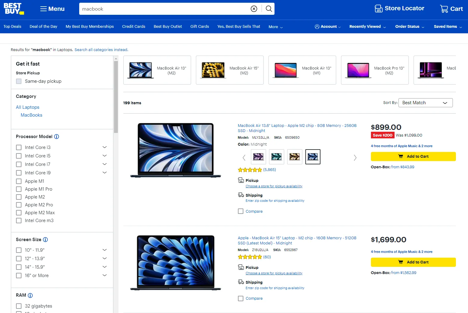Tick Compare for MacBook Air 15" laptop
This screenshot has height=313, width=468.
tap(241, 298)
